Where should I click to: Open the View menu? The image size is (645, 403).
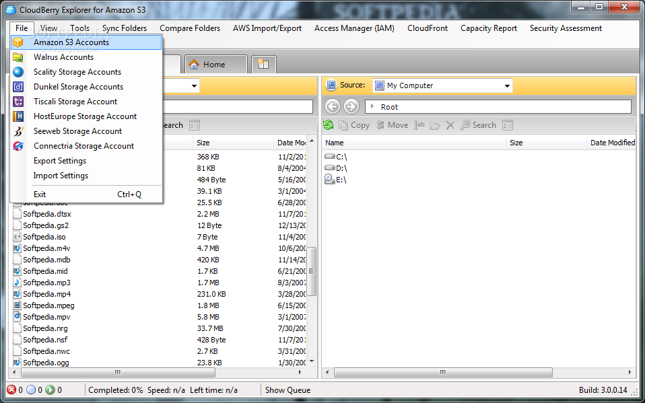[x=49, y=28]
